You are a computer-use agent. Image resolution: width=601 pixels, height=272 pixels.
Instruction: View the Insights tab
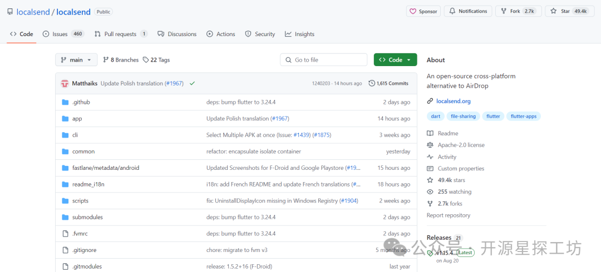[300, 34]
